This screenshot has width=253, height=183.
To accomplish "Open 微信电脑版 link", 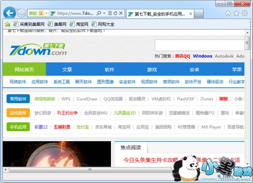I will point(45,99).
